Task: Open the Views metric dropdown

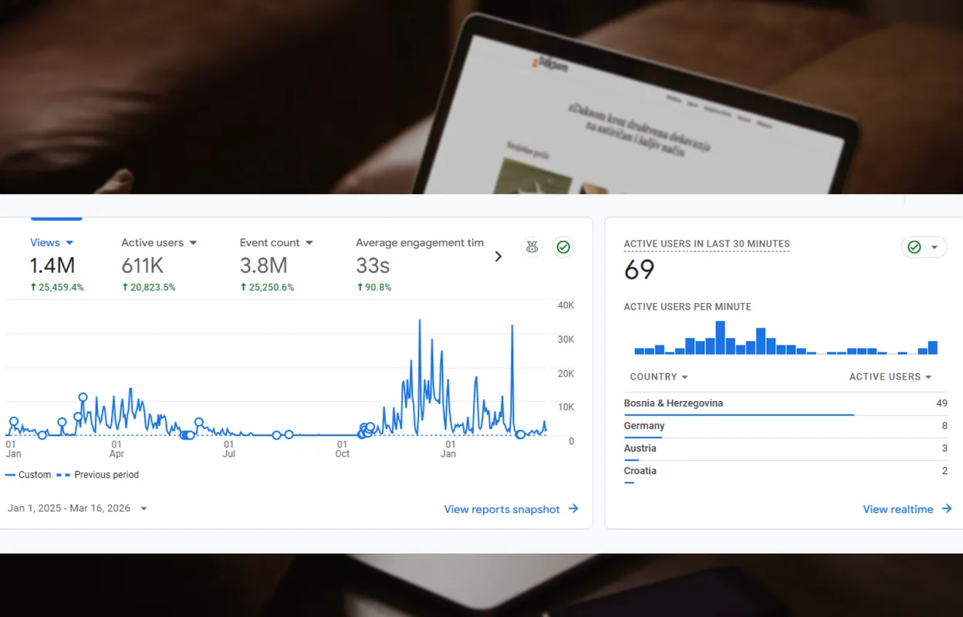Action: [52, 242]
